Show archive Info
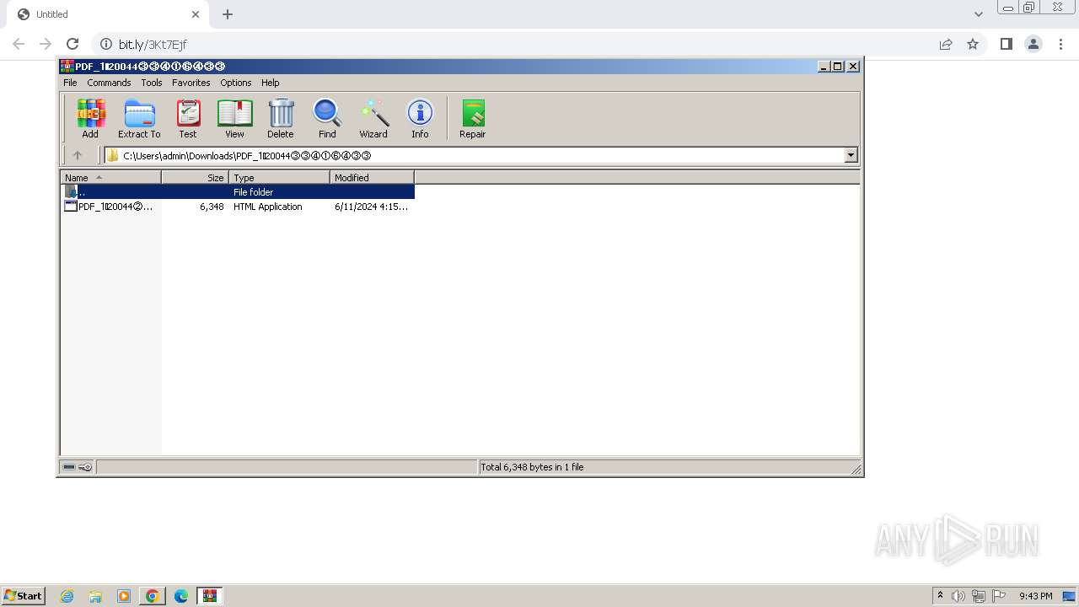 point(420,118)
